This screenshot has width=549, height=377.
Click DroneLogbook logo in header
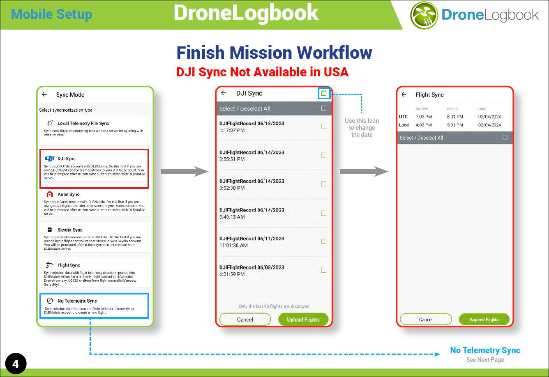pos(475,15)
